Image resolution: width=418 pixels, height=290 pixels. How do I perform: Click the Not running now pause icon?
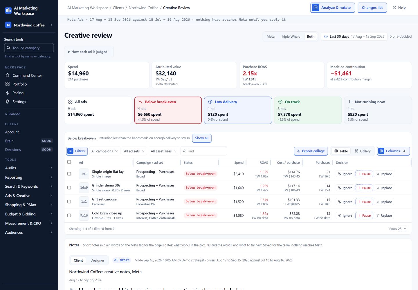coord(350,102)
